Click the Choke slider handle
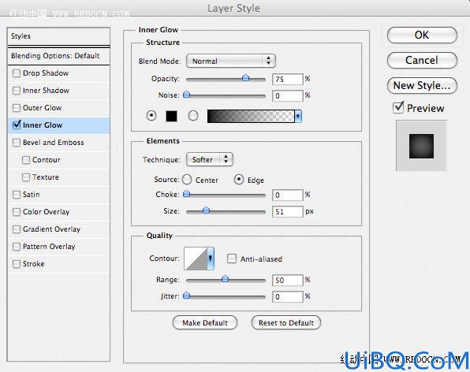This screenshot has height=372, width=470. point(186,194)
